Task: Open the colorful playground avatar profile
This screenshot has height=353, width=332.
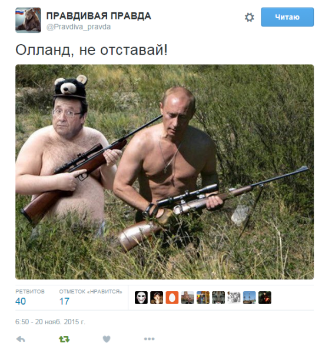Action: [x=203, y=298]
